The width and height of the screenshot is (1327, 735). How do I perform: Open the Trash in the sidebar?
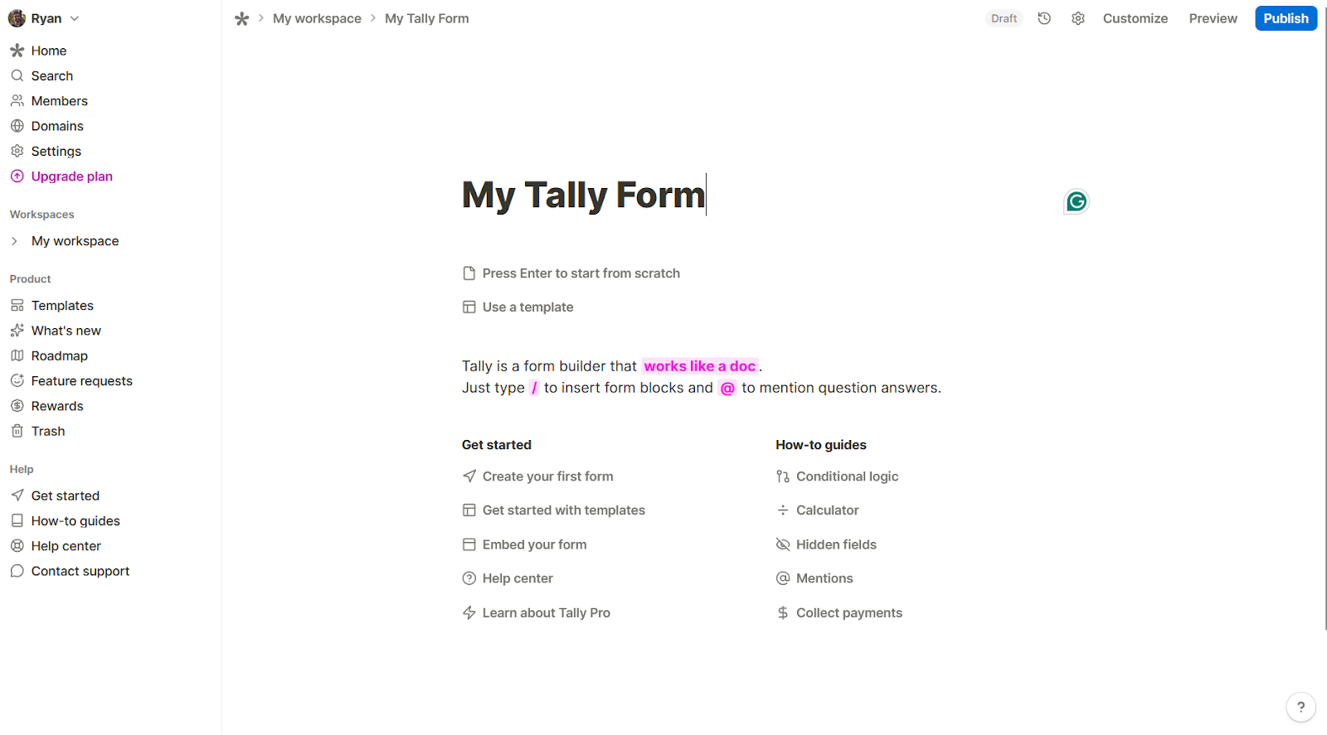47,431
